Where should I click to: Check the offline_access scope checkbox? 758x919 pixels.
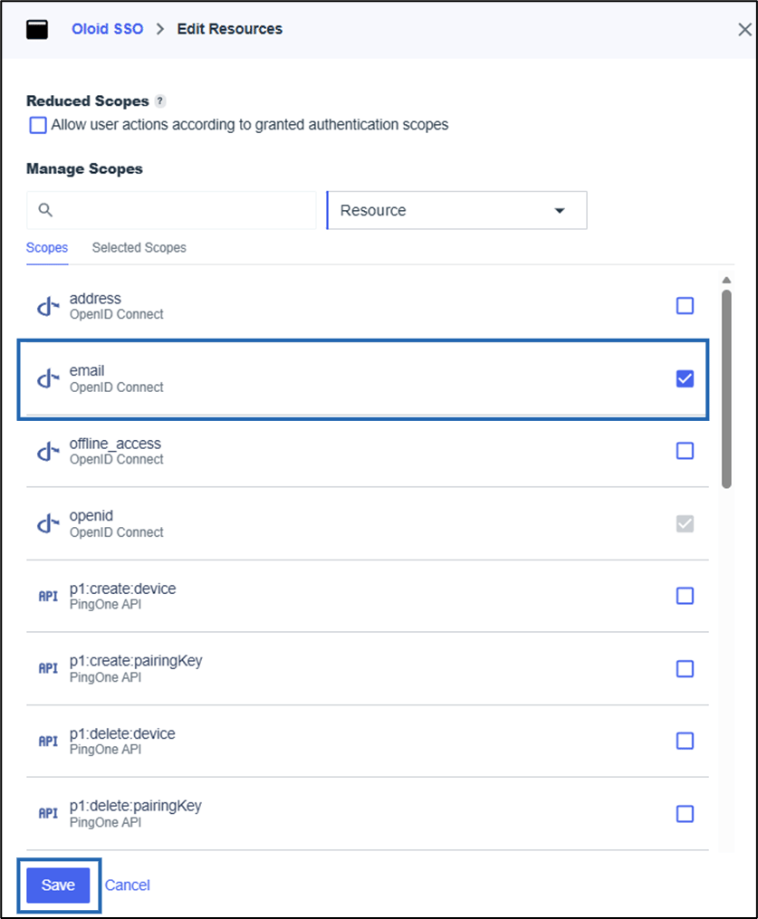685,451
